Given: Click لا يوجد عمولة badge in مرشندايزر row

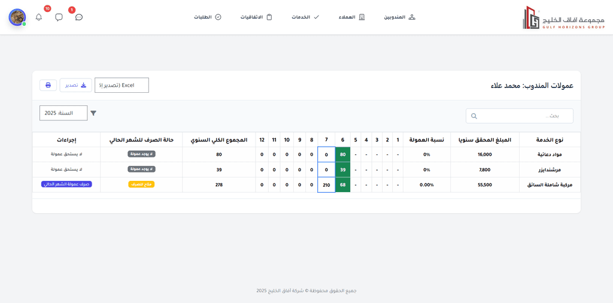Looking at the screenshot, I should pos(141,169).
